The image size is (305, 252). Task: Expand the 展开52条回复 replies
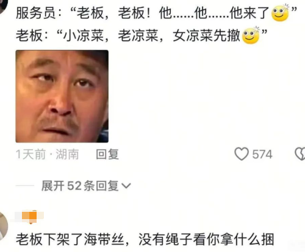tap(86, 186)
